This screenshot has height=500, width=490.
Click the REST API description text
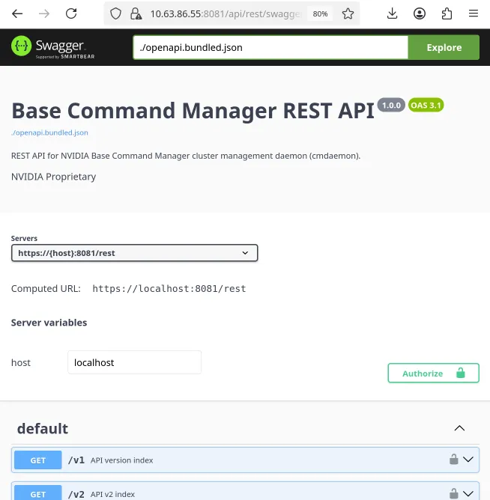click(186, 156)
